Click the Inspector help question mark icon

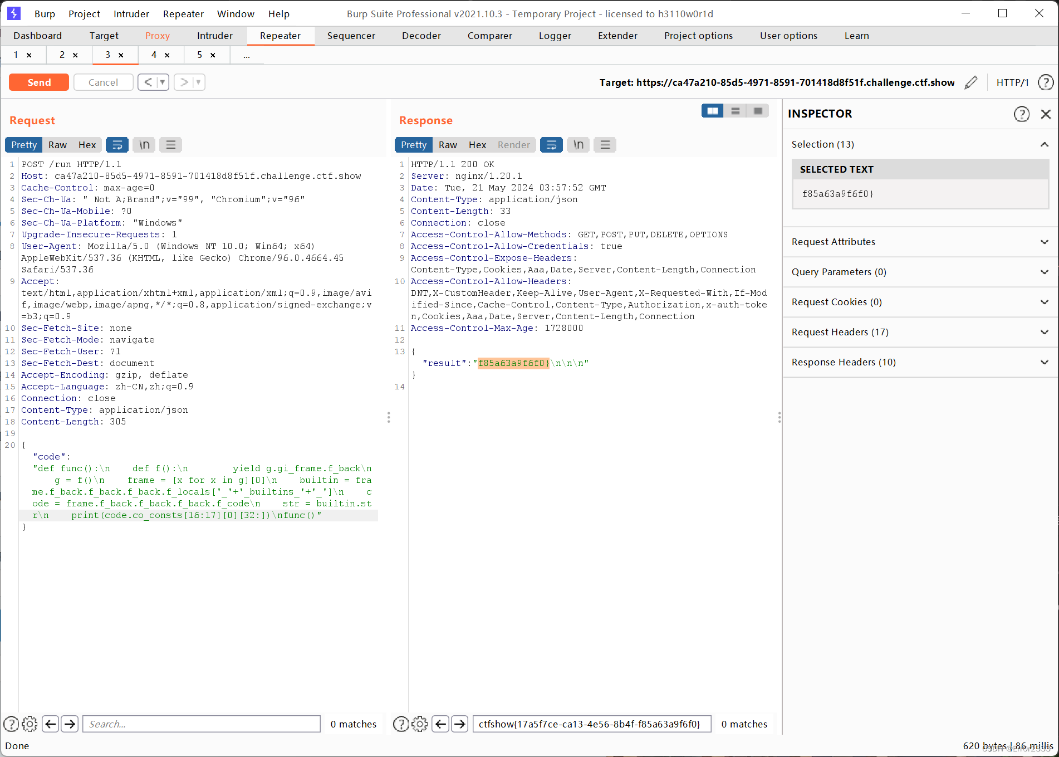pos(1022,114)
